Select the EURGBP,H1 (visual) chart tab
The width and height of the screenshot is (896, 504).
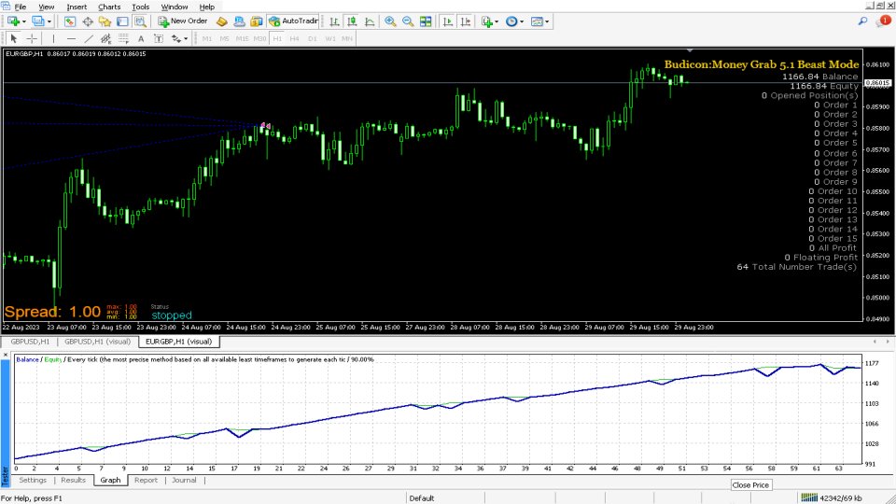(178, 342)
